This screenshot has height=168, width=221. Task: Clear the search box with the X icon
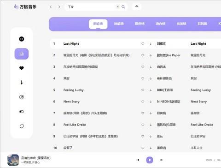tap(117, 6)
